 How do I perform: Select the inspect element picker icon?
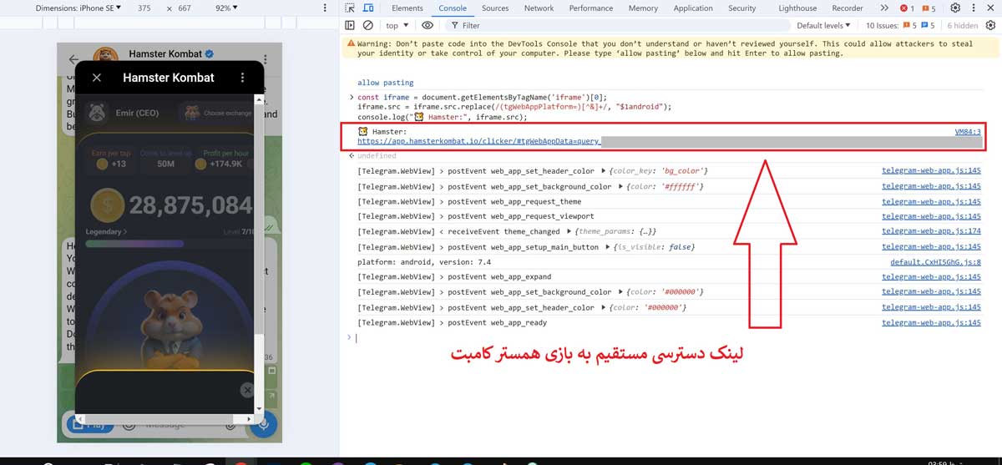[x=350, y=8]
